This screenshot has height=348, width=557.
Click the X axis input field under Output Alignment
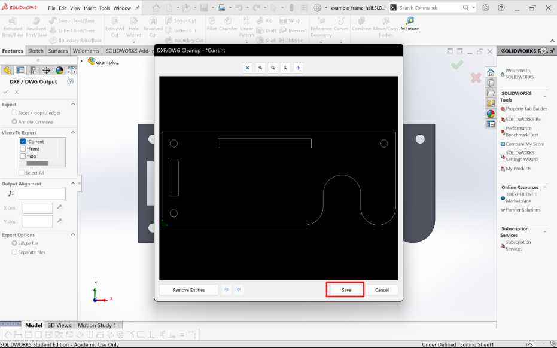click(x=37, y=207)
